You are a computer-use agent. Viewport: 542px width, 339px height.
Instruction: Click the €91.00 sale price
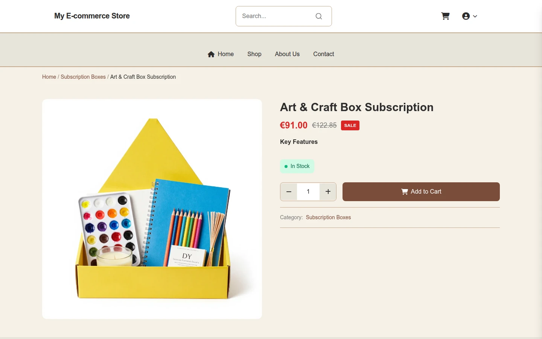click(294, 125)
